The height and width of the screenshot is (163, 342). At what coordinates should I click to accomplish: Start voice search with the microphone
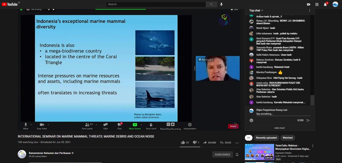pyautogui.click(x=221, y=4)
